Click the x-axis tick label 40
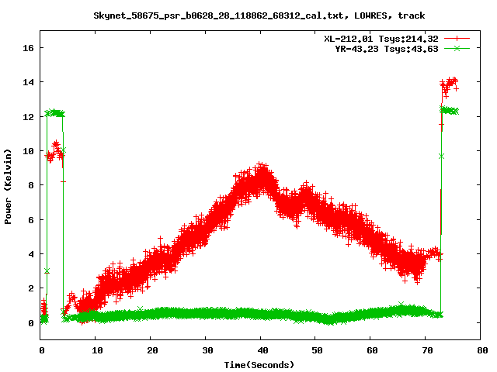The width and height of the screenshot is (497, 372). pos(262,350)
